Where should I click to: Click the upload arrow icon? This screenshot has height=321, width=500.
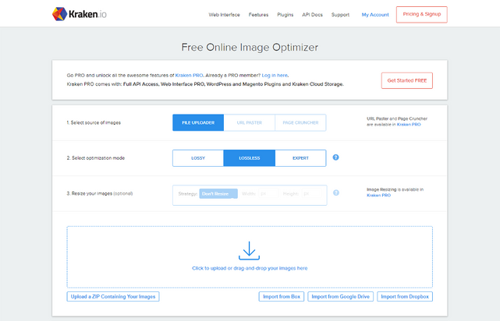coord(249,251)
